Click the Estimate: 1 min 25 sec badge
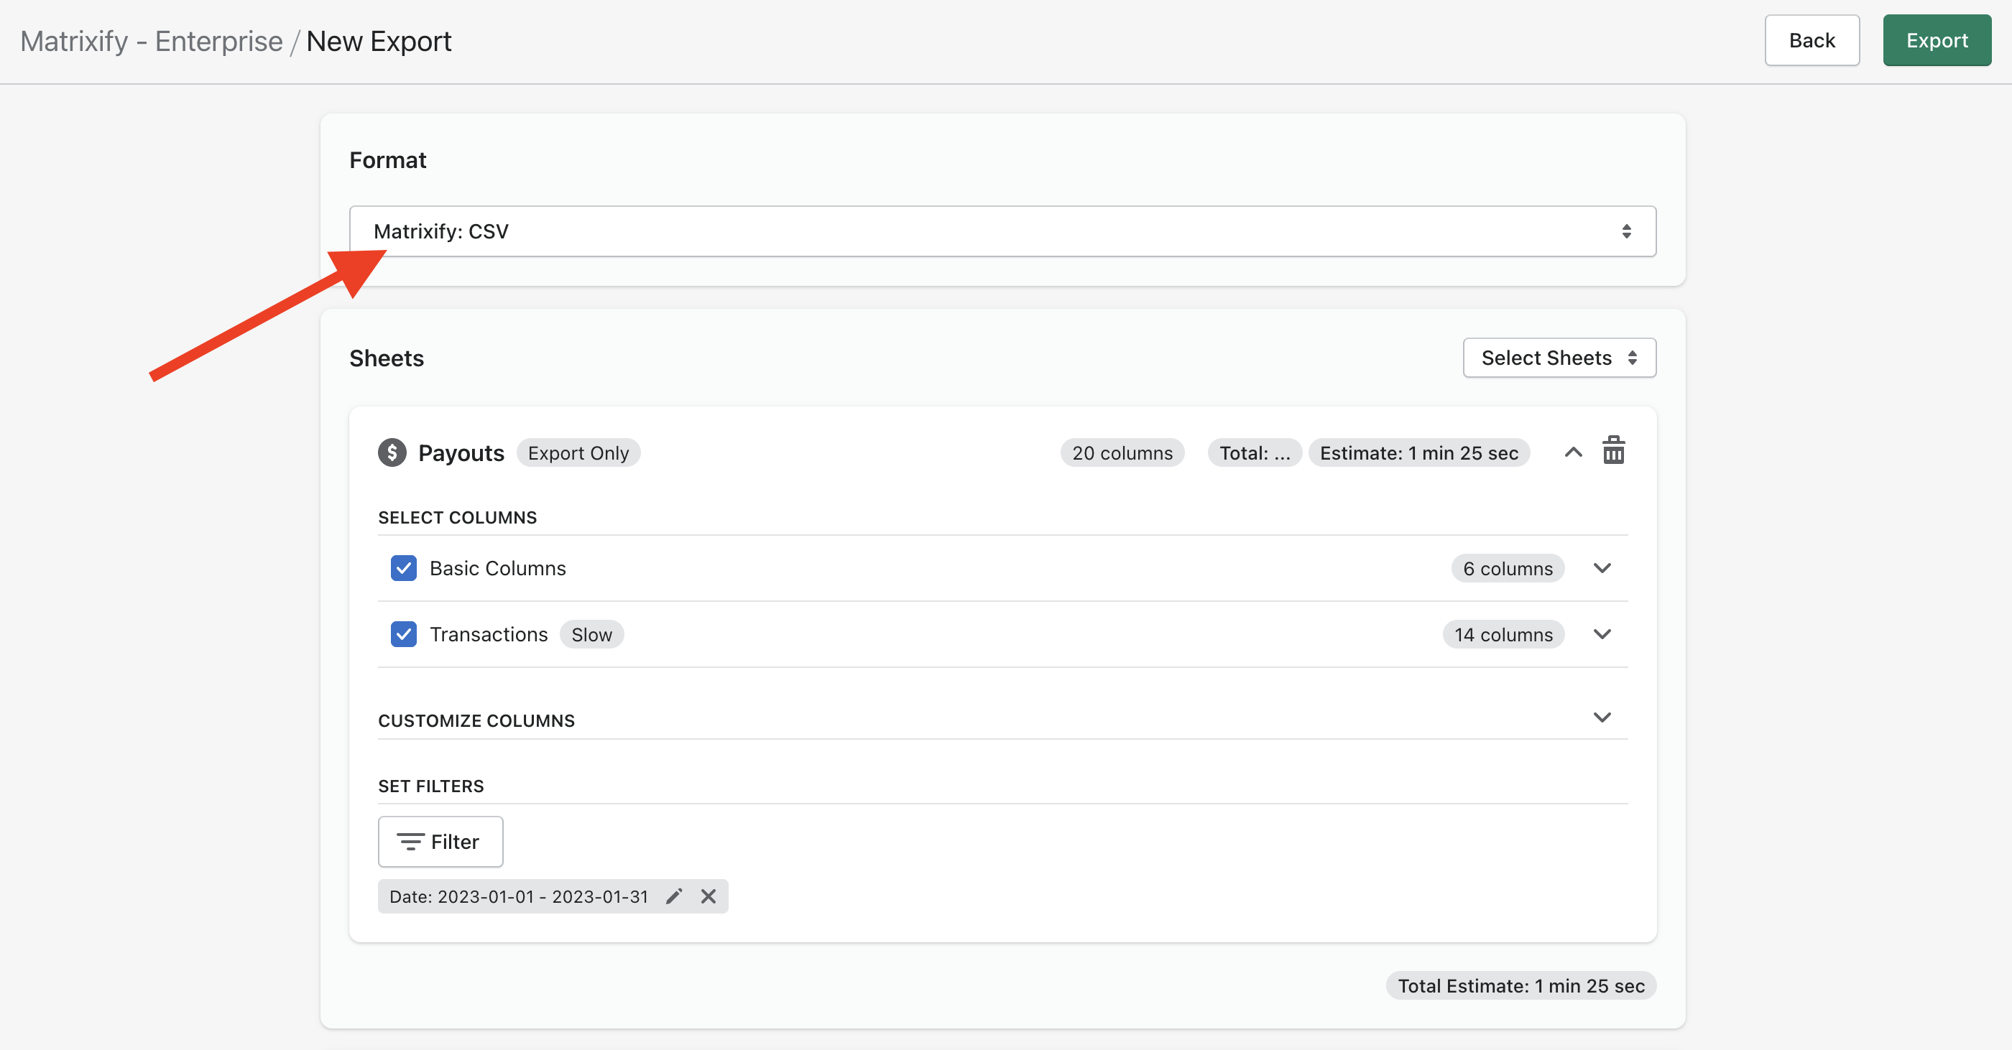This screenshot has height=1050, width=2012. tap(1418, 452)
